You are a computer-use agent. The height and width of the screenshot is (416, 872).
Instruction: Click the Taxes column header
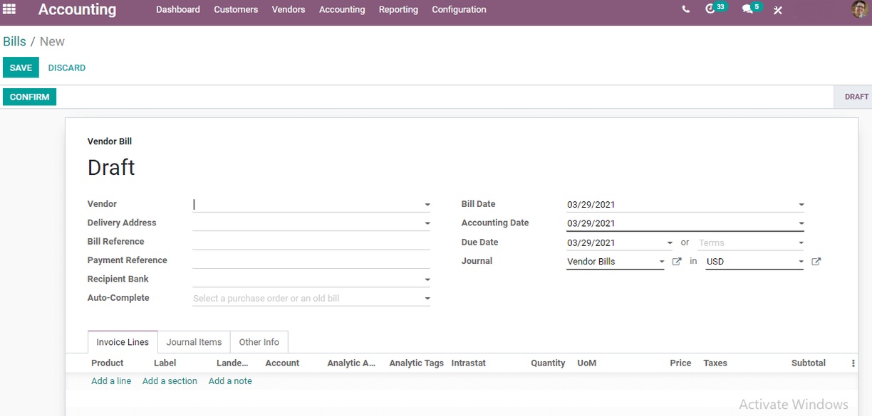pos(715,363)
